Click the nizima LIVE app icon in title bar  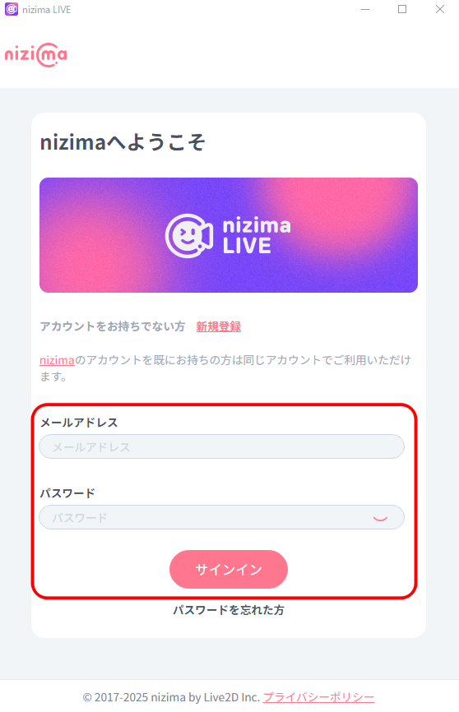12,9
